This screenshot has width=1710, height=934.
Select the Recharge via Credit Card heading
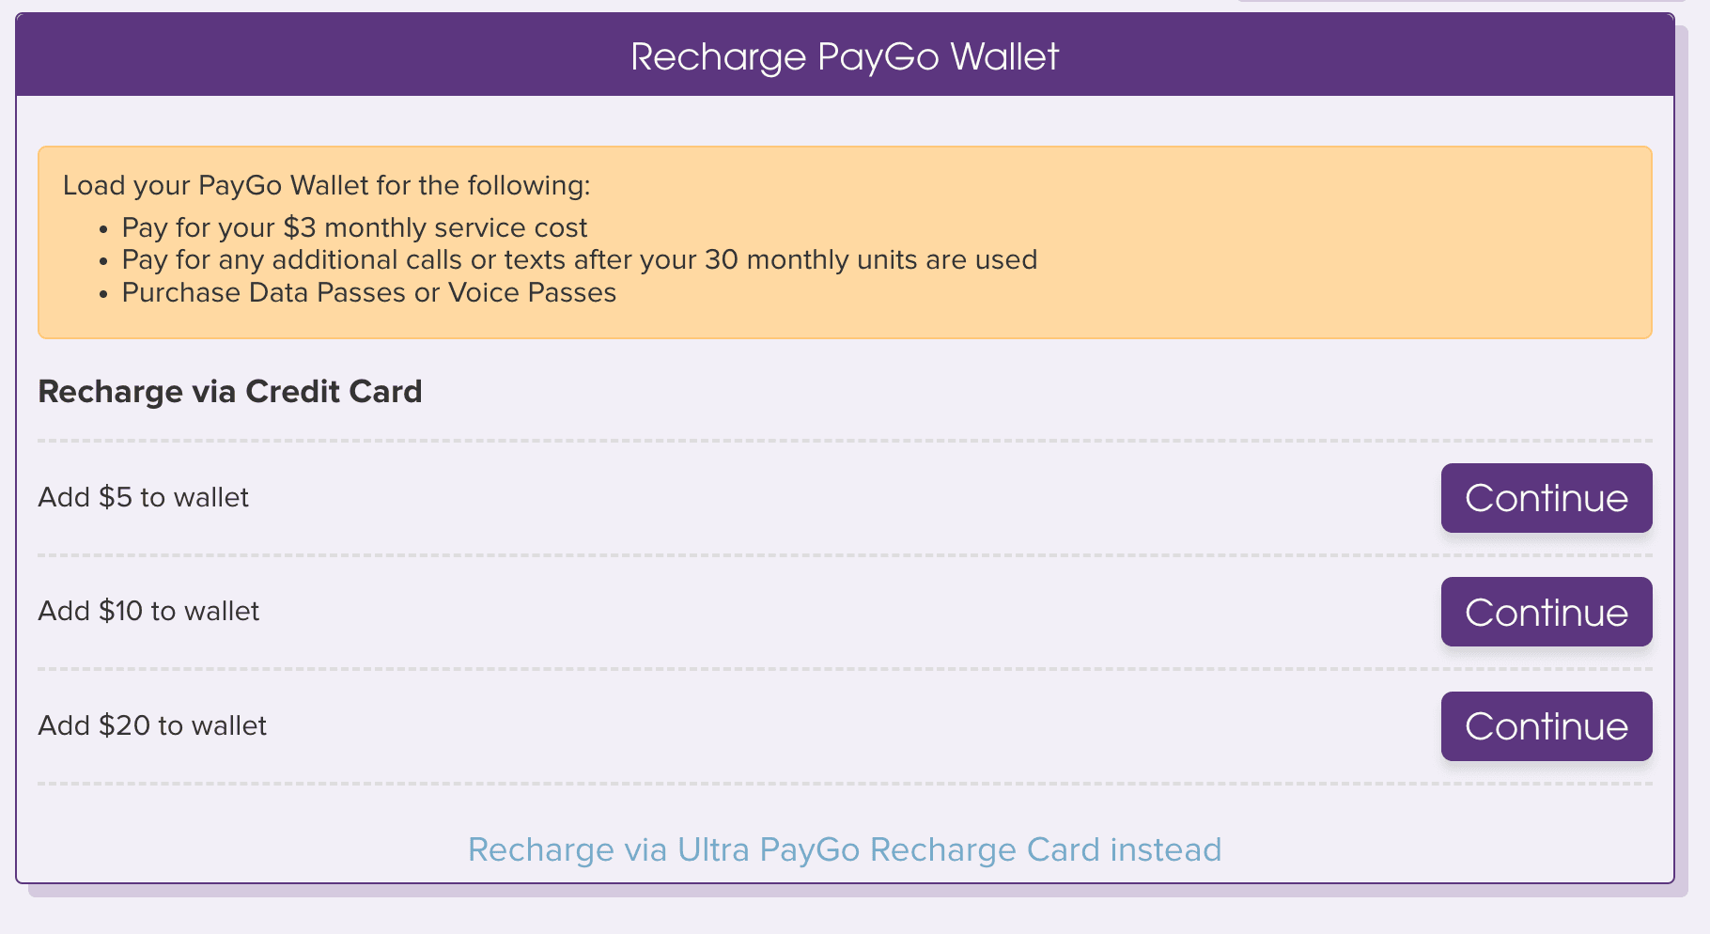click(x=230, y=392)
